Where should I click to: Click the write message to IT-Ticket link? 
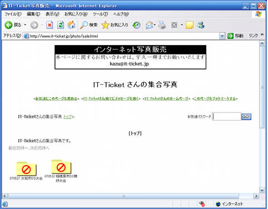pos(111,98)
